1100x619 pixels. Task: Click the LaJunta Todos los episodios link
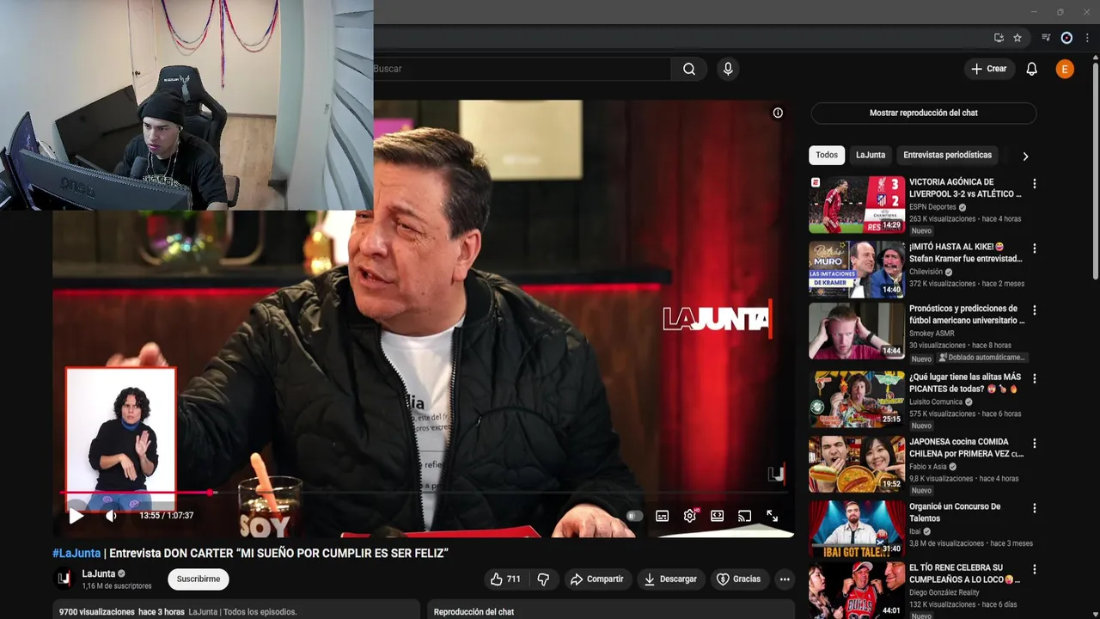[x=242, y=612]
